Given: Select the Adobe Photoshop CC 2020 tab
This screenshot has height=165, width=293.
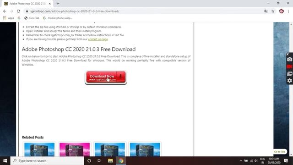Looking at the screenshot, I should point(27,4).
